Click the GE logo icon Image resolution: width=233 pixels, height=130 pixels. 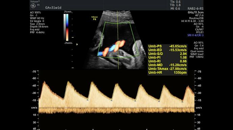point(33,6)
